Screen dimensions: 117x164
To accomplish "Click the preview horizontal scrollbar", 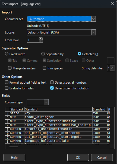I will point(14,147).
